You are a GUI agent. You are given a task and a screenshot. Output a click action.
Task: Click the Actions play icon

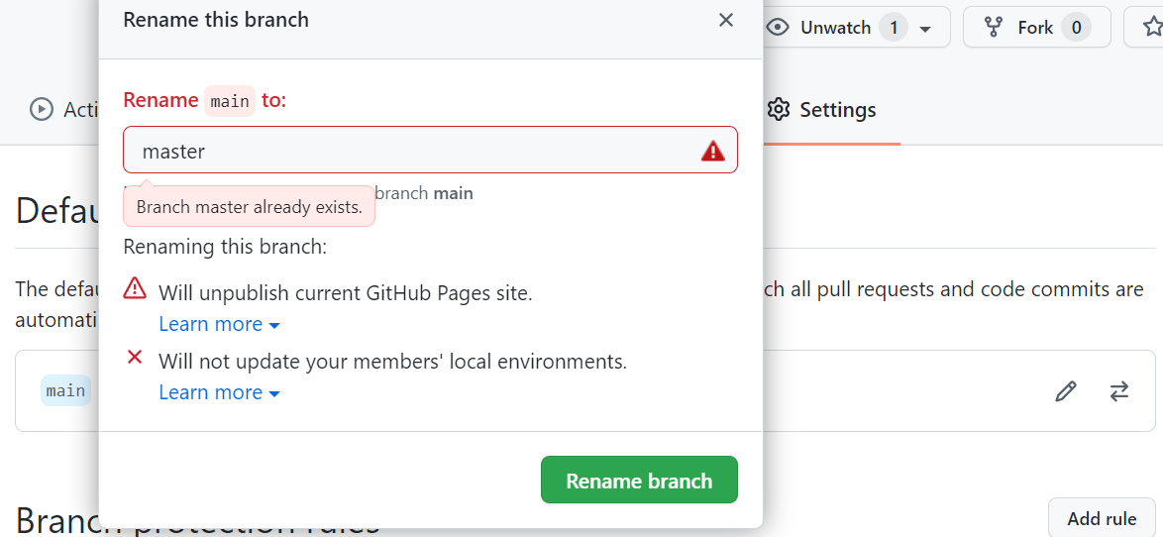(42, 109)
